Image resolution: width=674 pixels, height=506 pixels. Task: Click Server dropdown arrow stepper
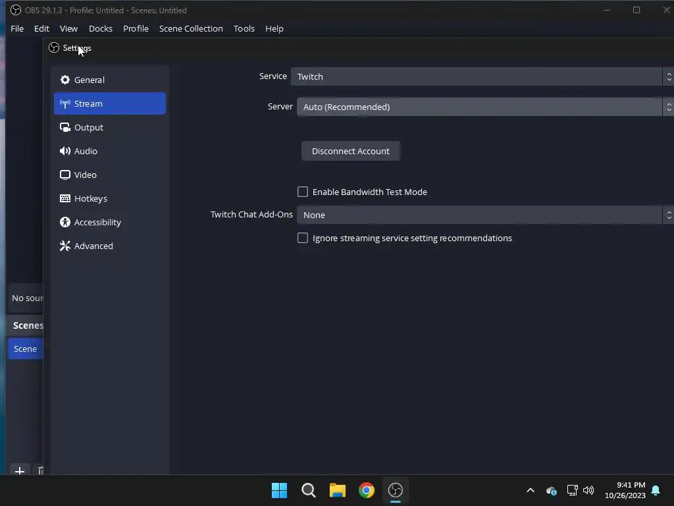[x=669, y=107]
